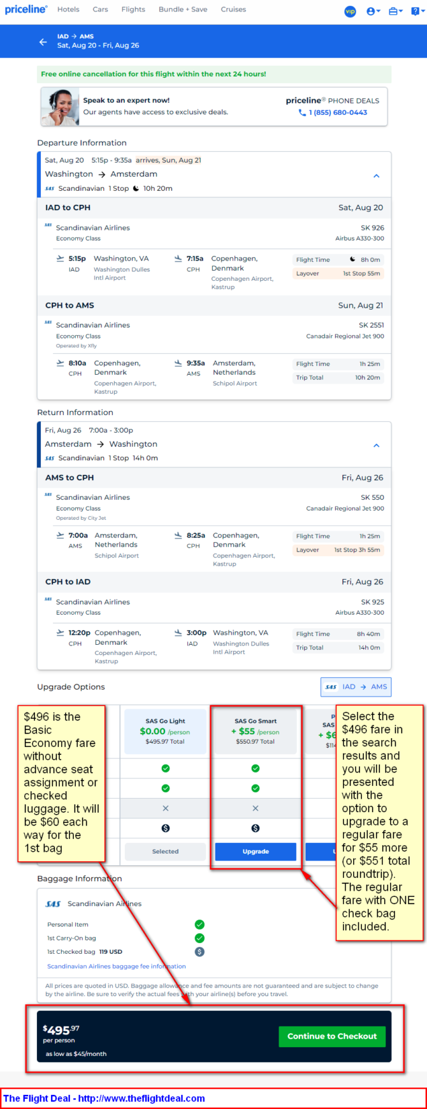Click the priceline logo

[x=26, y=10]
